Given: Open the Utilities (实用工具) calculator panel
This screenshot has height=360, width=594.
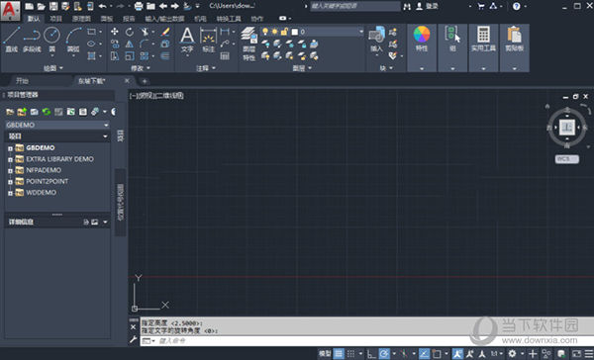Looking at the screenshot, I should [x=483, y=39].
